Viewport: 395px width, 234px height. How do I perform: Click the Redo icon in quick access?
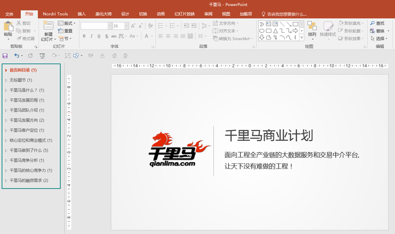point(30,55)
